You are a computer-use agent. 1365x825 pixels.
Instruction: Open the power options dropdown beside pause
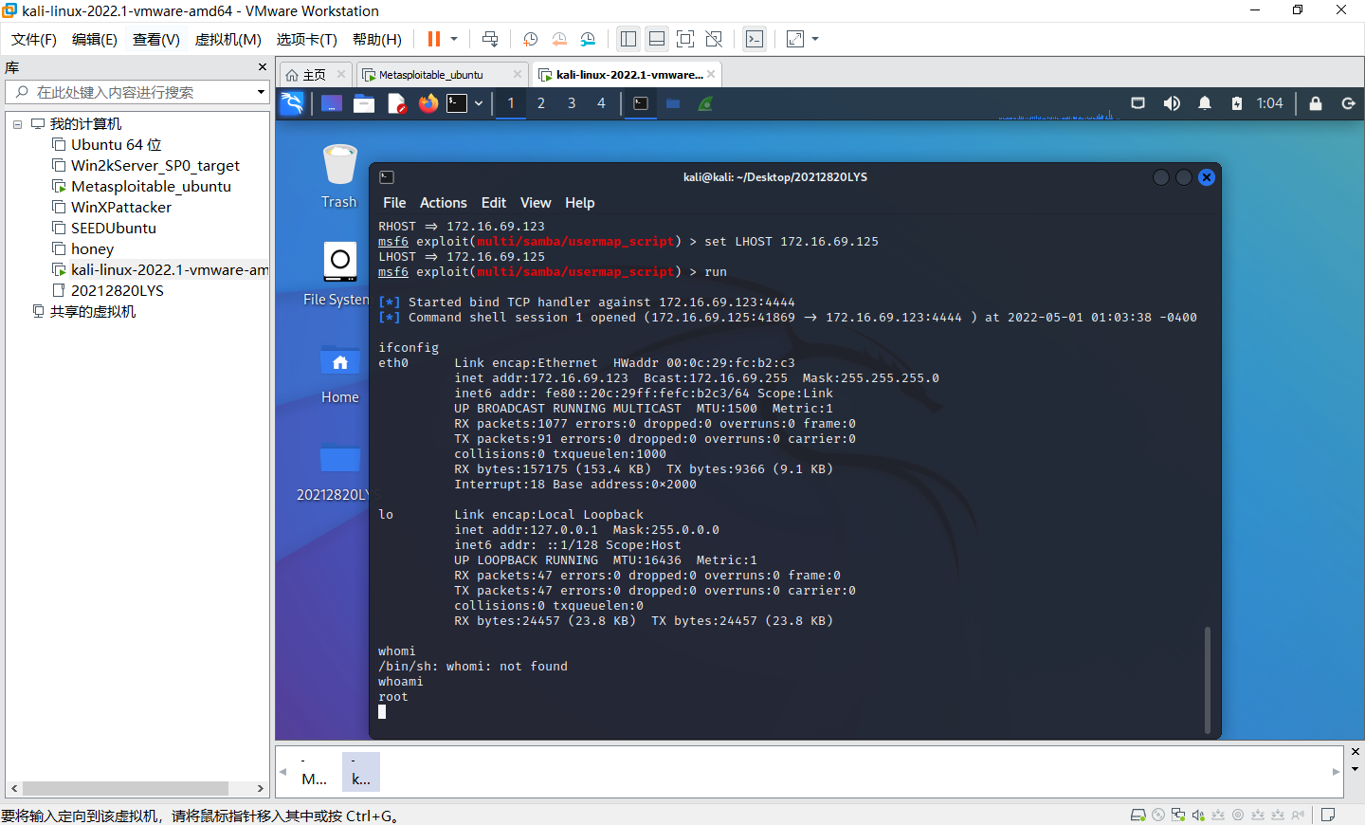[454, 39]
